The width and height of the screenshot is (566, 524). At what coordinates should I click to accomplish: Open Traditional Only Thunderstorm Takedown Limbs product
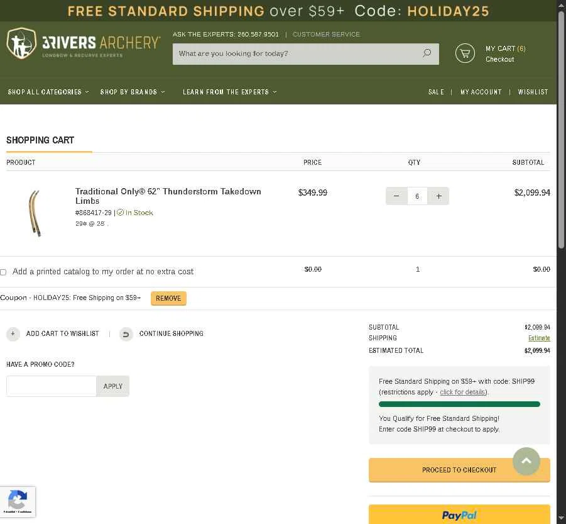[168, 196]
